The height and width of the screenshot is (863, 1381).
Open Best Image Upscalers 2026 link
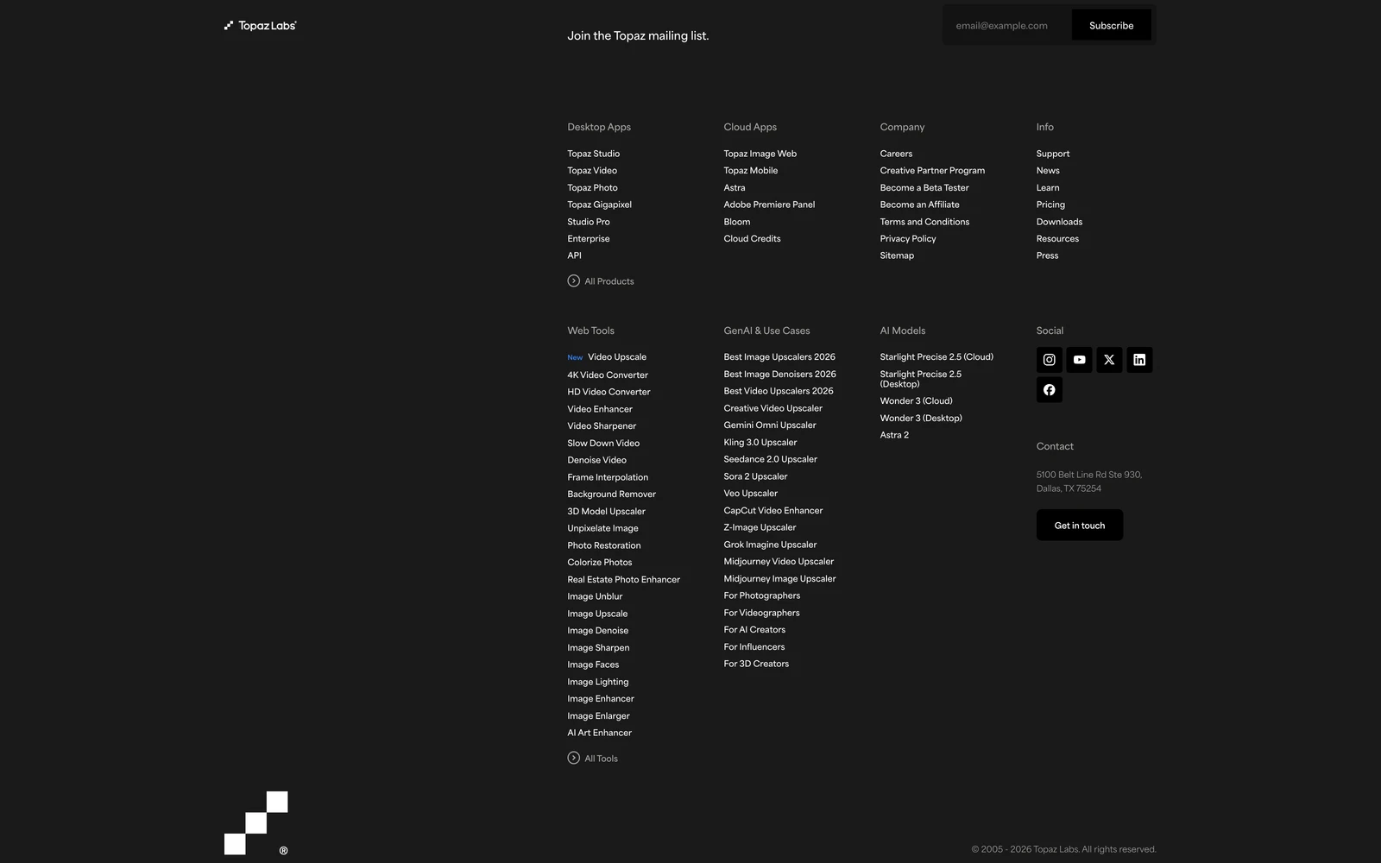779,357
